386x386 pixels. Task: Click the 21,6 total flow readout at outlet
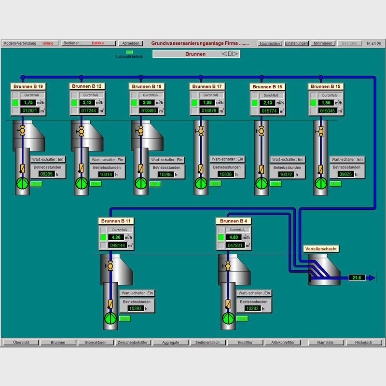click(357, 277)
